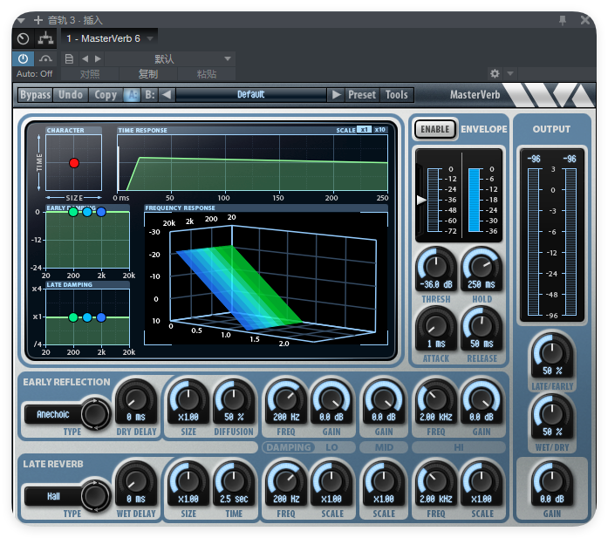Open the Tools menu

pos(397,95)
